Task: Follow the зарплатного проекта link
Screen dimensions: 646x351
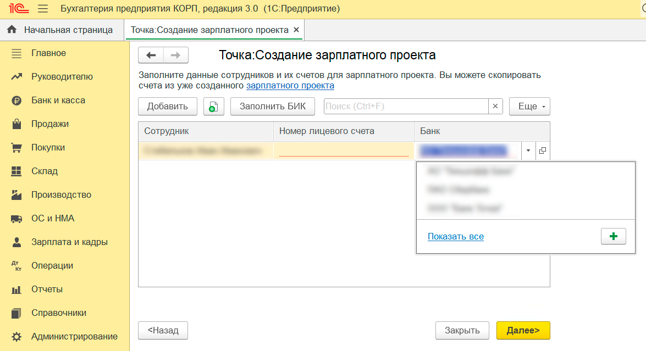Action: [x=290, y=86]
